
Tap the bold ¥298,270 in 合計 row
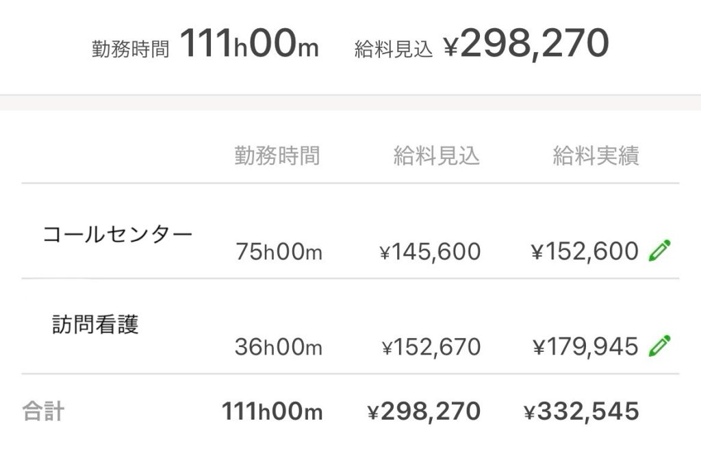click(x=424, y=411)
